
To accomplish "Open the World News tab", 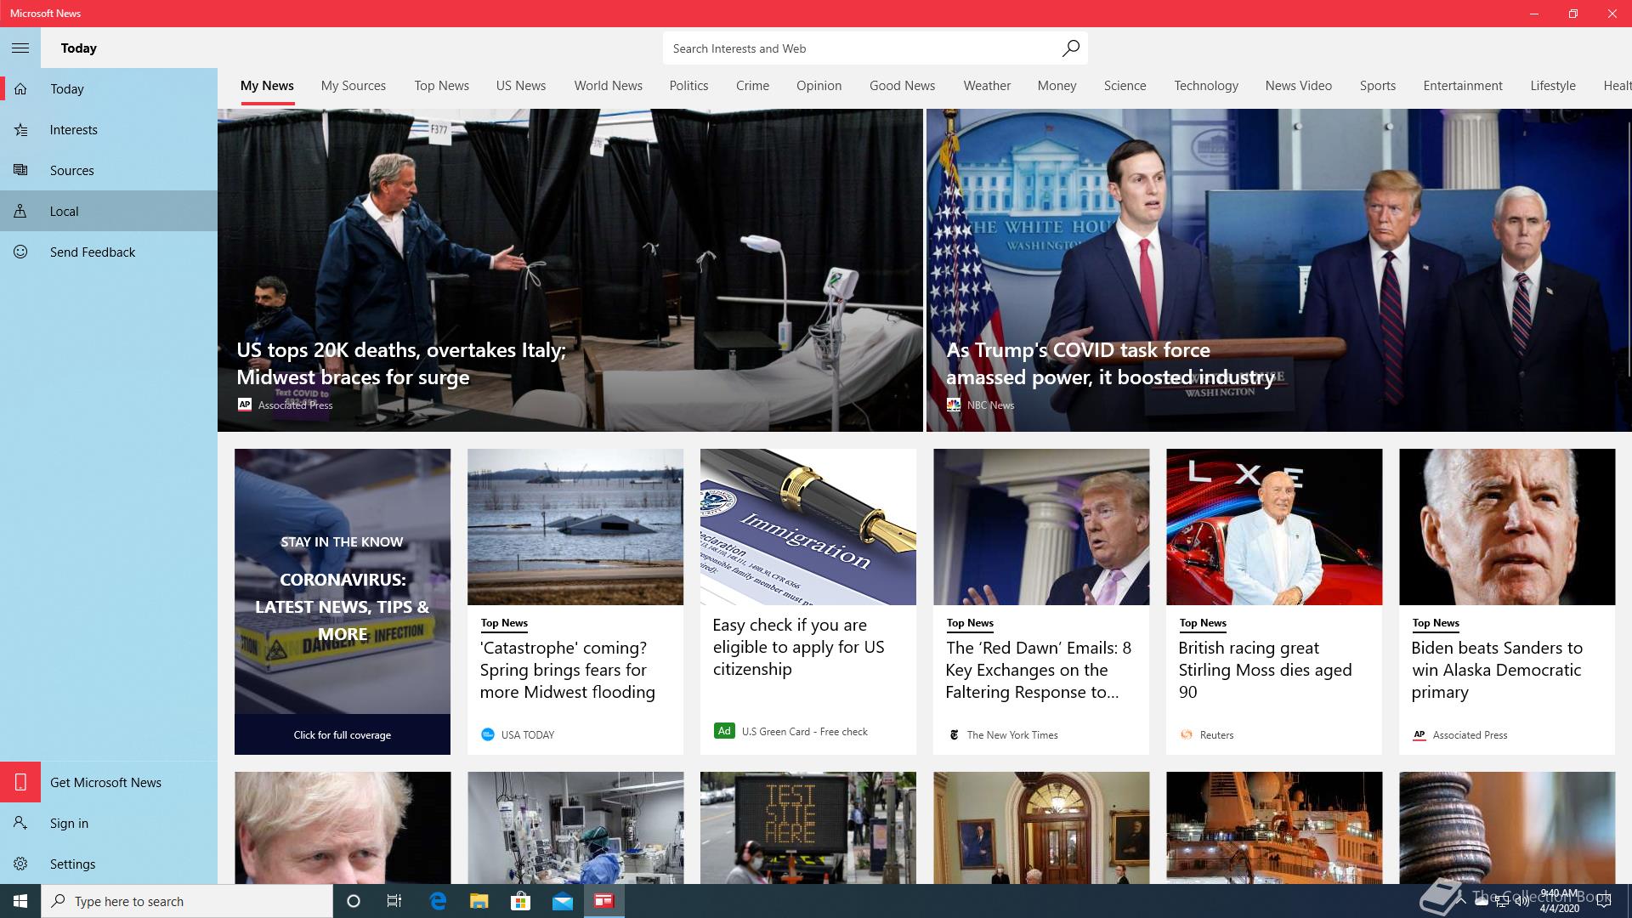I will point(608,86).
